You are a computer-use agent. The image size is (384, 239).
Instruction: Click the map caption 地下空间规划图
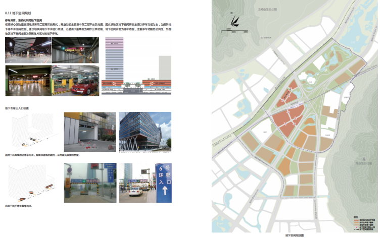click(295, 235)
